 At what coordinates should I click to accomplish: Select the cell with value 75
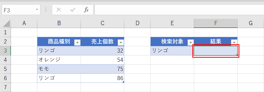point(102,69)
